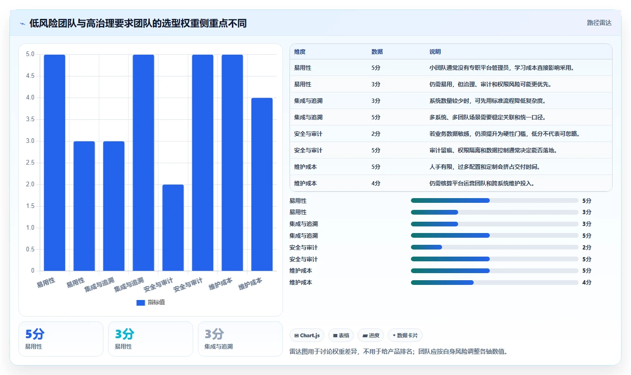
Task: Click the Chart.js chip icon
Action: (x=296, y=335)
